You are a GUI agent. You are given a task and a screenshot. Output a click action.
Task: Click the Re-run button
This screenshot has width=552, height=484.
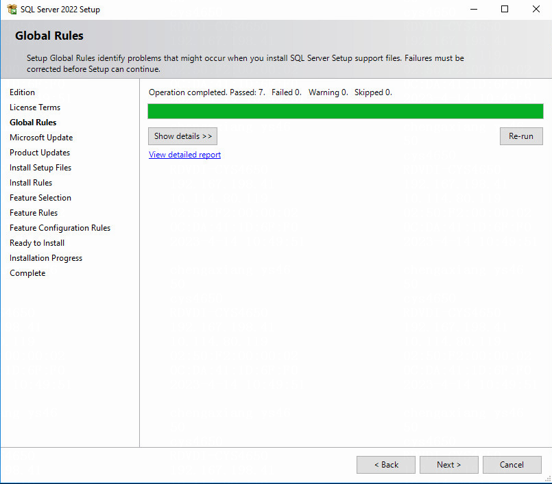pyautogui.click(x=521, y=136)
